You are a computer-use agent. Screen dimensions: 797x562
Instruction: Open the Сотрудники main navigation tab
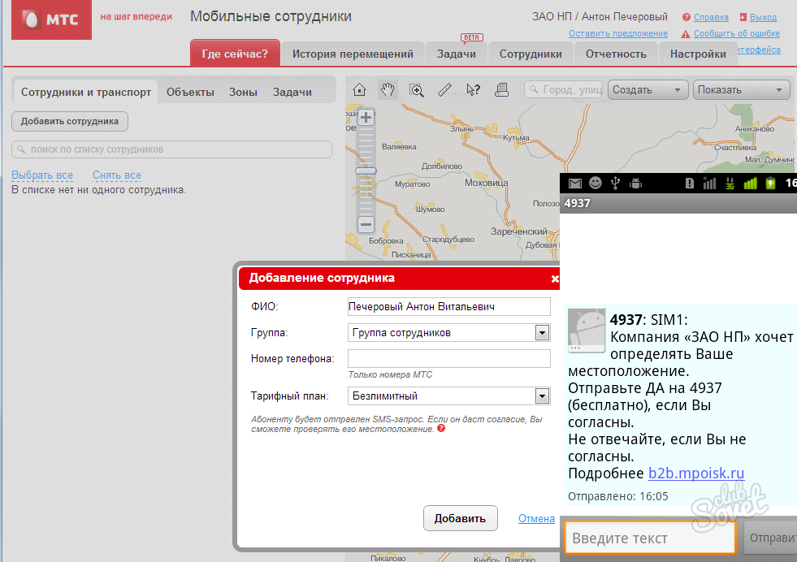(x=531, y=54)
